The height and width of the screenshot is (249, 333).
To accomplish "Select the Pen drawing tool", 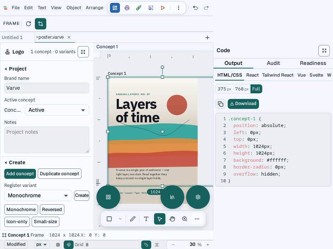I will point(133,219).
